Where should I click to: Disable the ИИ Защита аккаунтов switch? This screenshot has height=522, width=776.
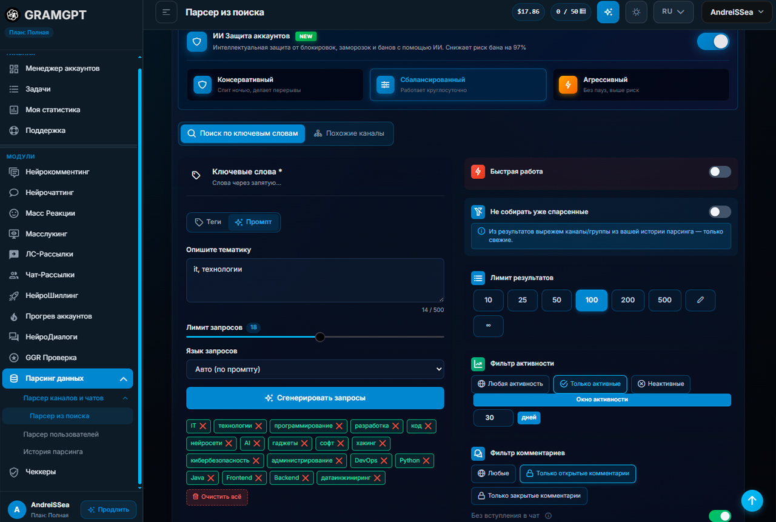pyautogui.click(x=713, y=41)
